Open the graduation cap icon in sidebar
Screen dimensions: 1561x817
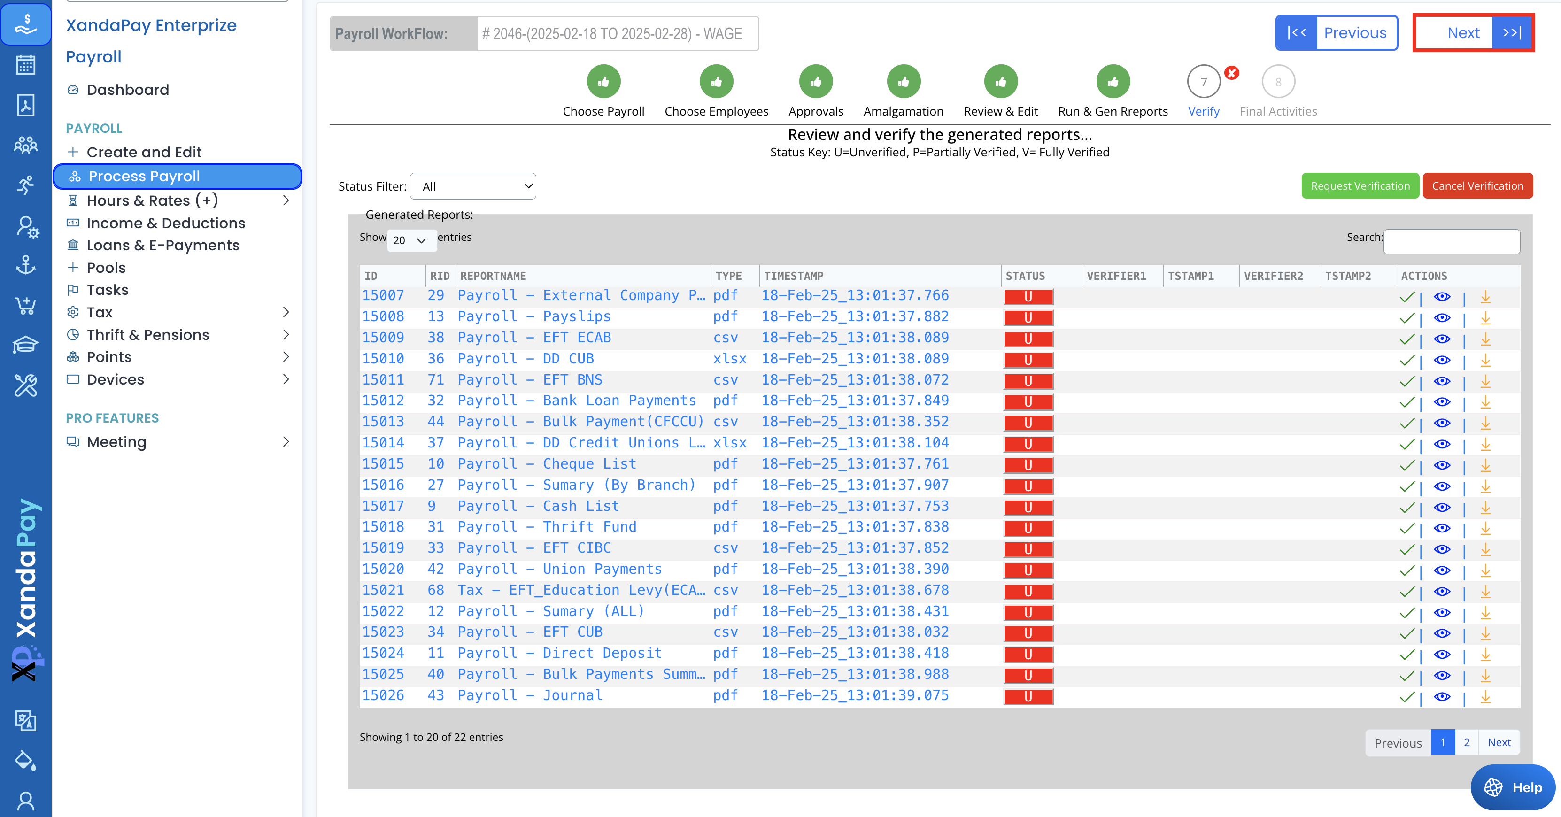(x=25, y=346)
